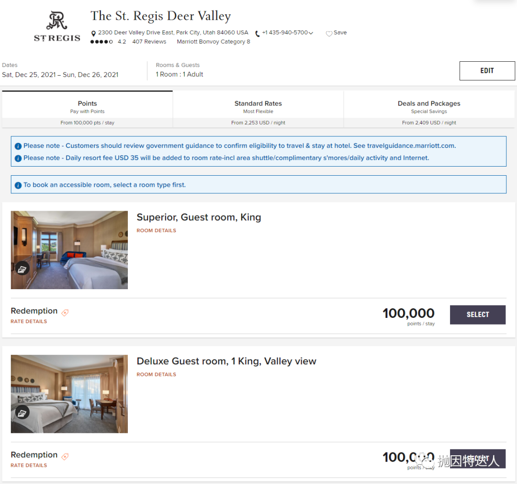
Task: View Rate Details for Superior room redemption
Action: pos(29,321)
